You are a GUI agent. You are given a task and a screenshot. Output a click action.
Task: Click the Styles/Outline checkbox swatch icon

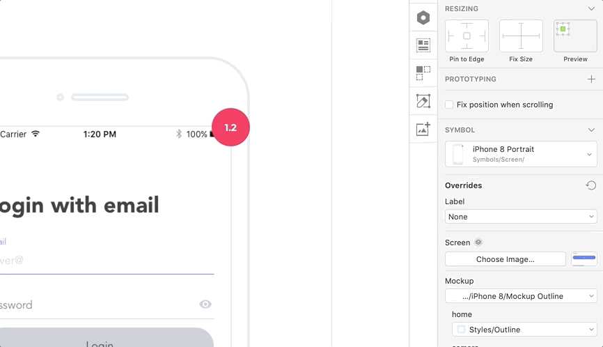coord(461,330)
